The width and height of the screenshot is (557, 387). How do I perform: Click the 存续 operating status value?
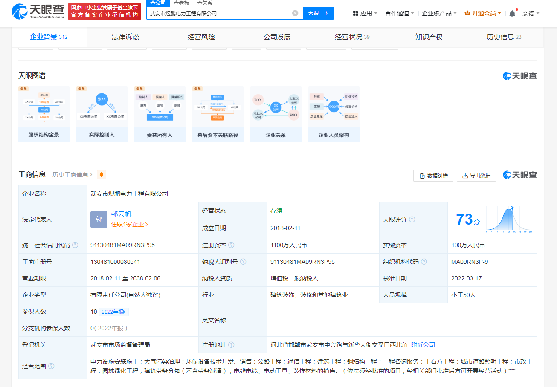click(x=276, y=211)
